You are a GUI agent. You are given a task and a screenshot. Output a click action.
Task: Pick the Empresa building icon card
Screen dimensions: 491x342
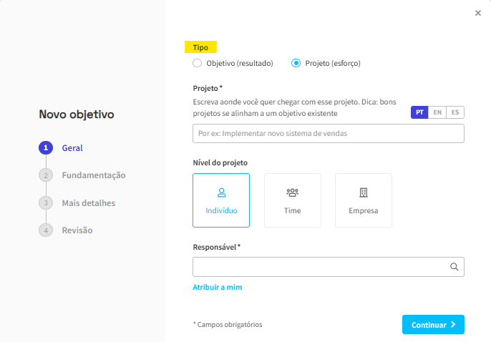[364, 200]
